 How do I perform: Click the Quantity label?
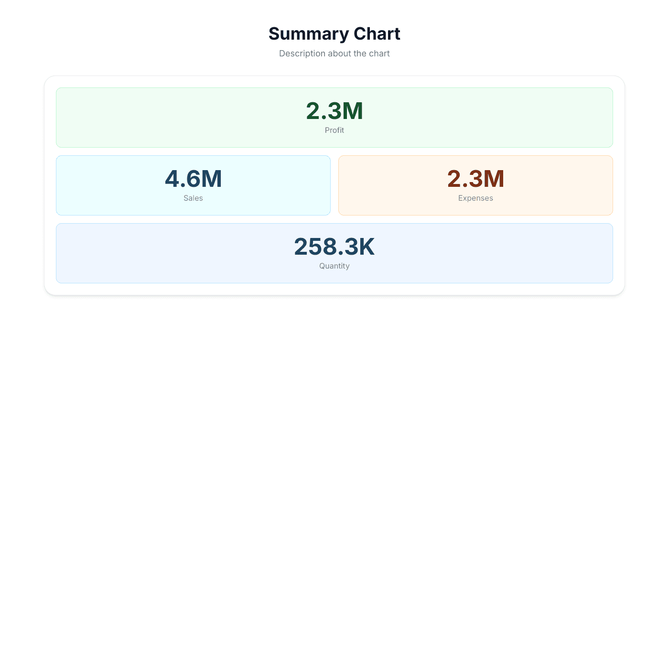[x=334, y=266]
